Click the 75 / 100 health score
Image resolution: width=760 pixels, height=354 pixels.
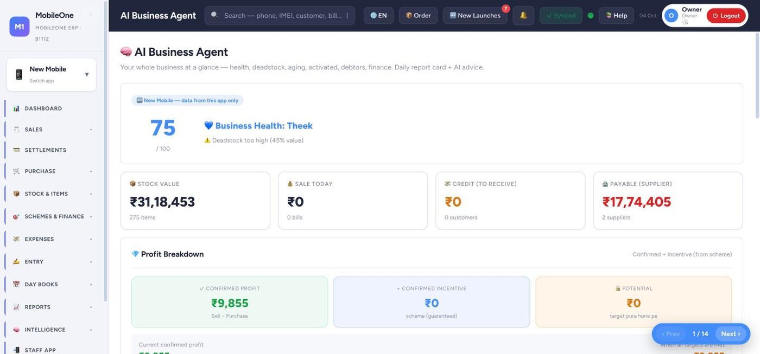[163, 134]
